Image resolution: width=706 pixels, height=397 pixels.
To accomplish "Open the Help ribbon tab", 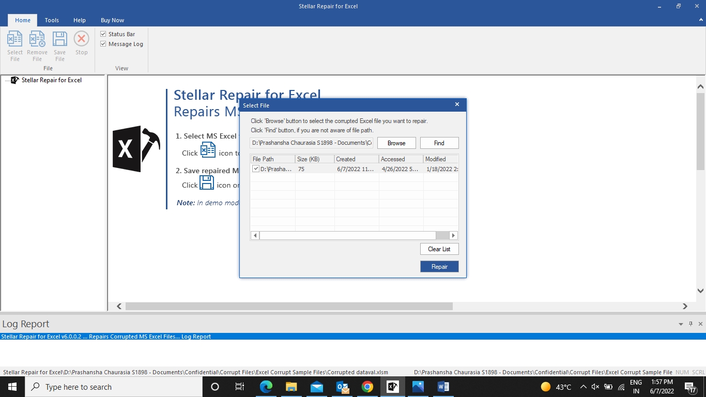I will [x=80, y=20].
